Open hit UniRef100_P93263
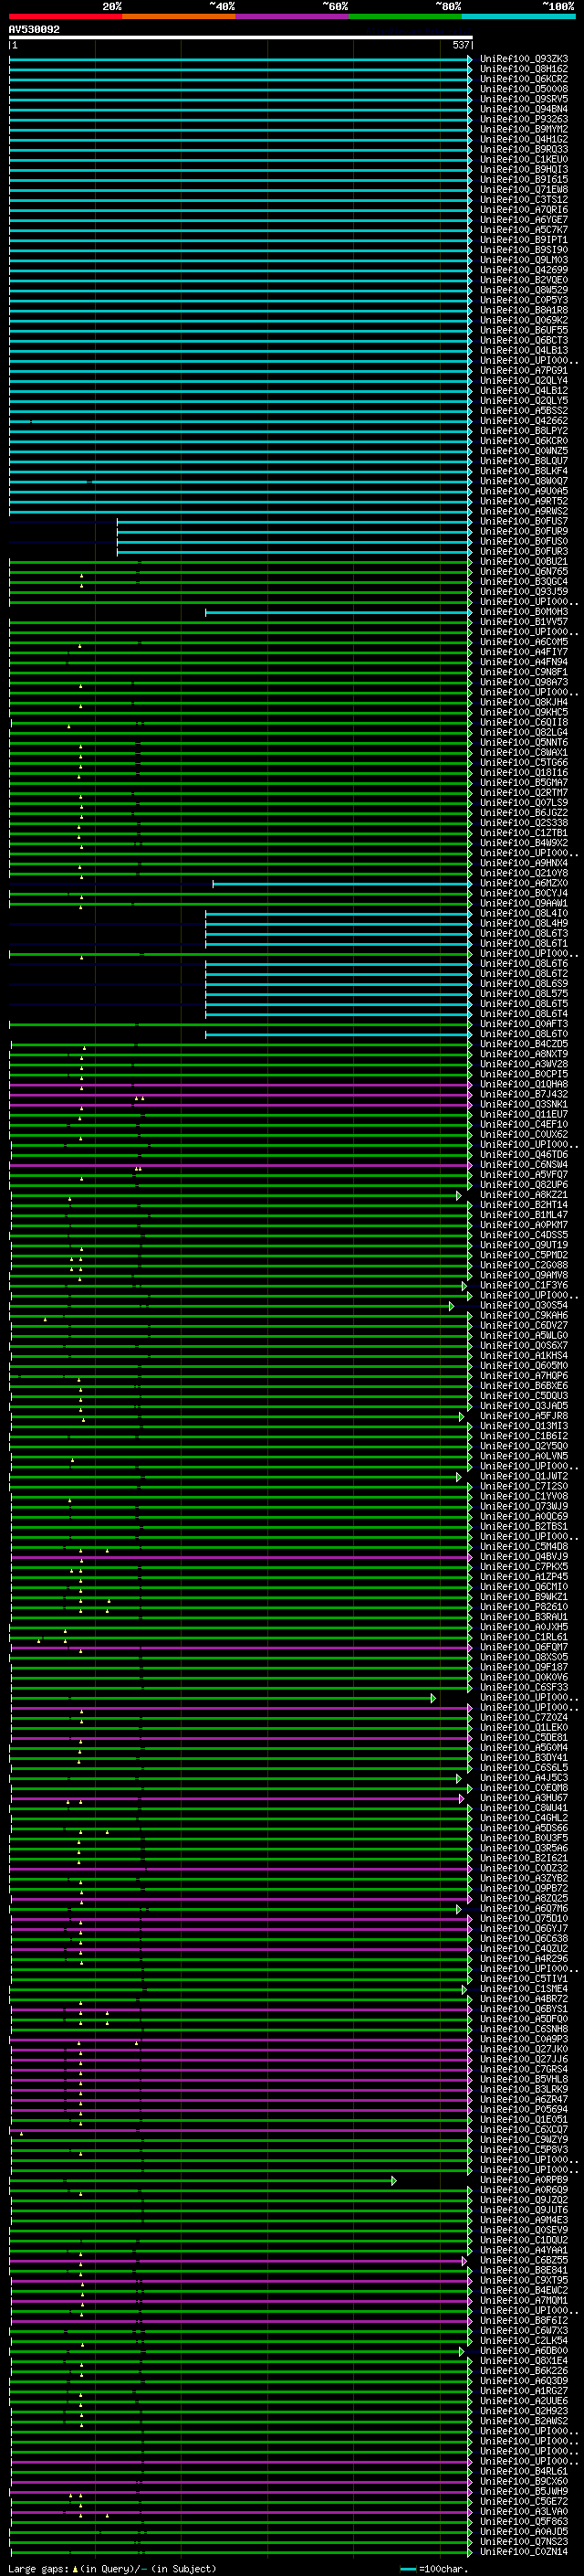This screenshot has width=584, height=2576. coord(524,119)
